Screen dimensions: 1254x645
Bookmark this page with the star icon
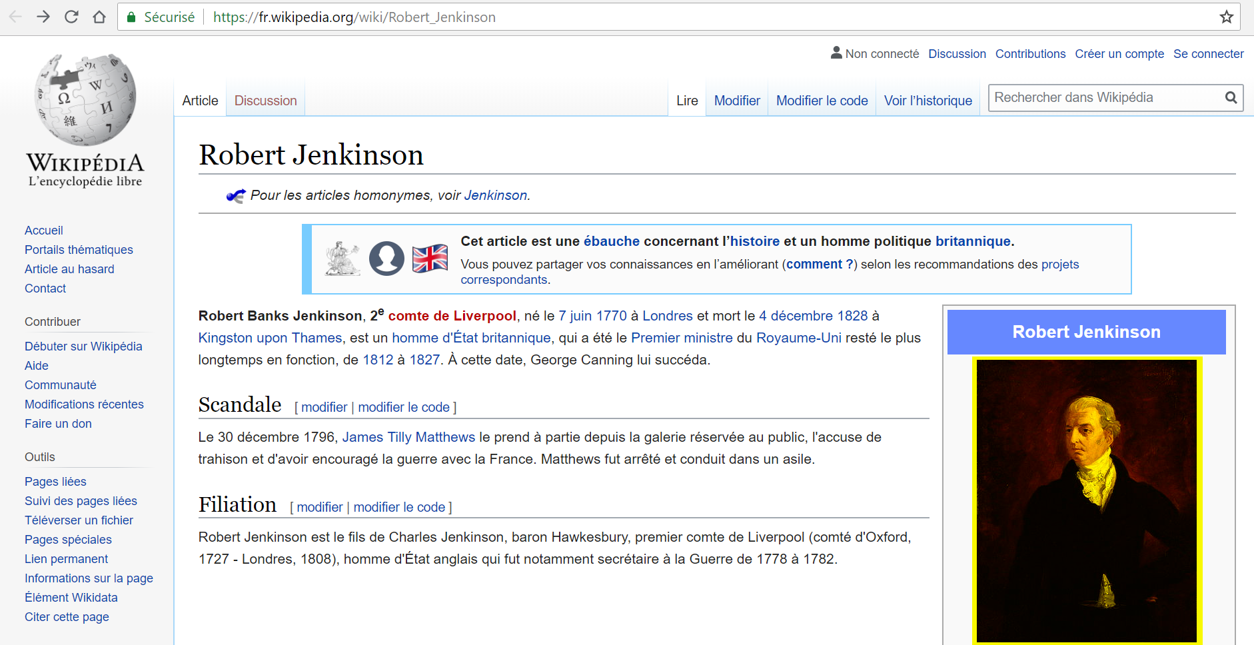pyautogui.click(x=1226, y=17)
